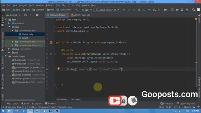Image resolution: width=201 pixels, height=113 pixels.
Task: Click the orange warning stripe mark
Action: (196, 62)
